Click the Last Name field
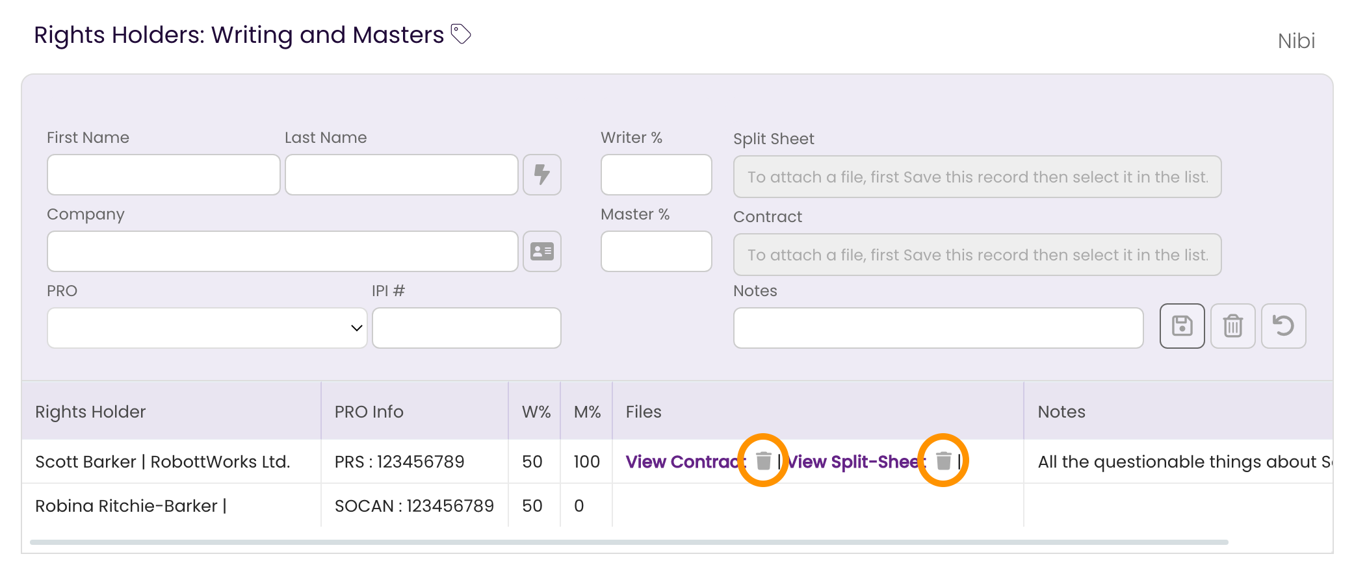 (x=402, y=175)
